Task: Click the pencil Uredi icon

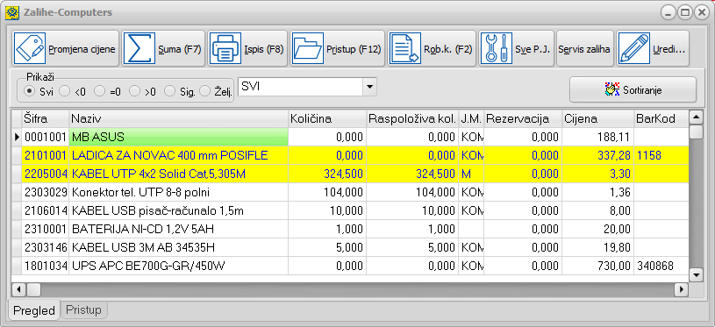Action: pos(633,48)
